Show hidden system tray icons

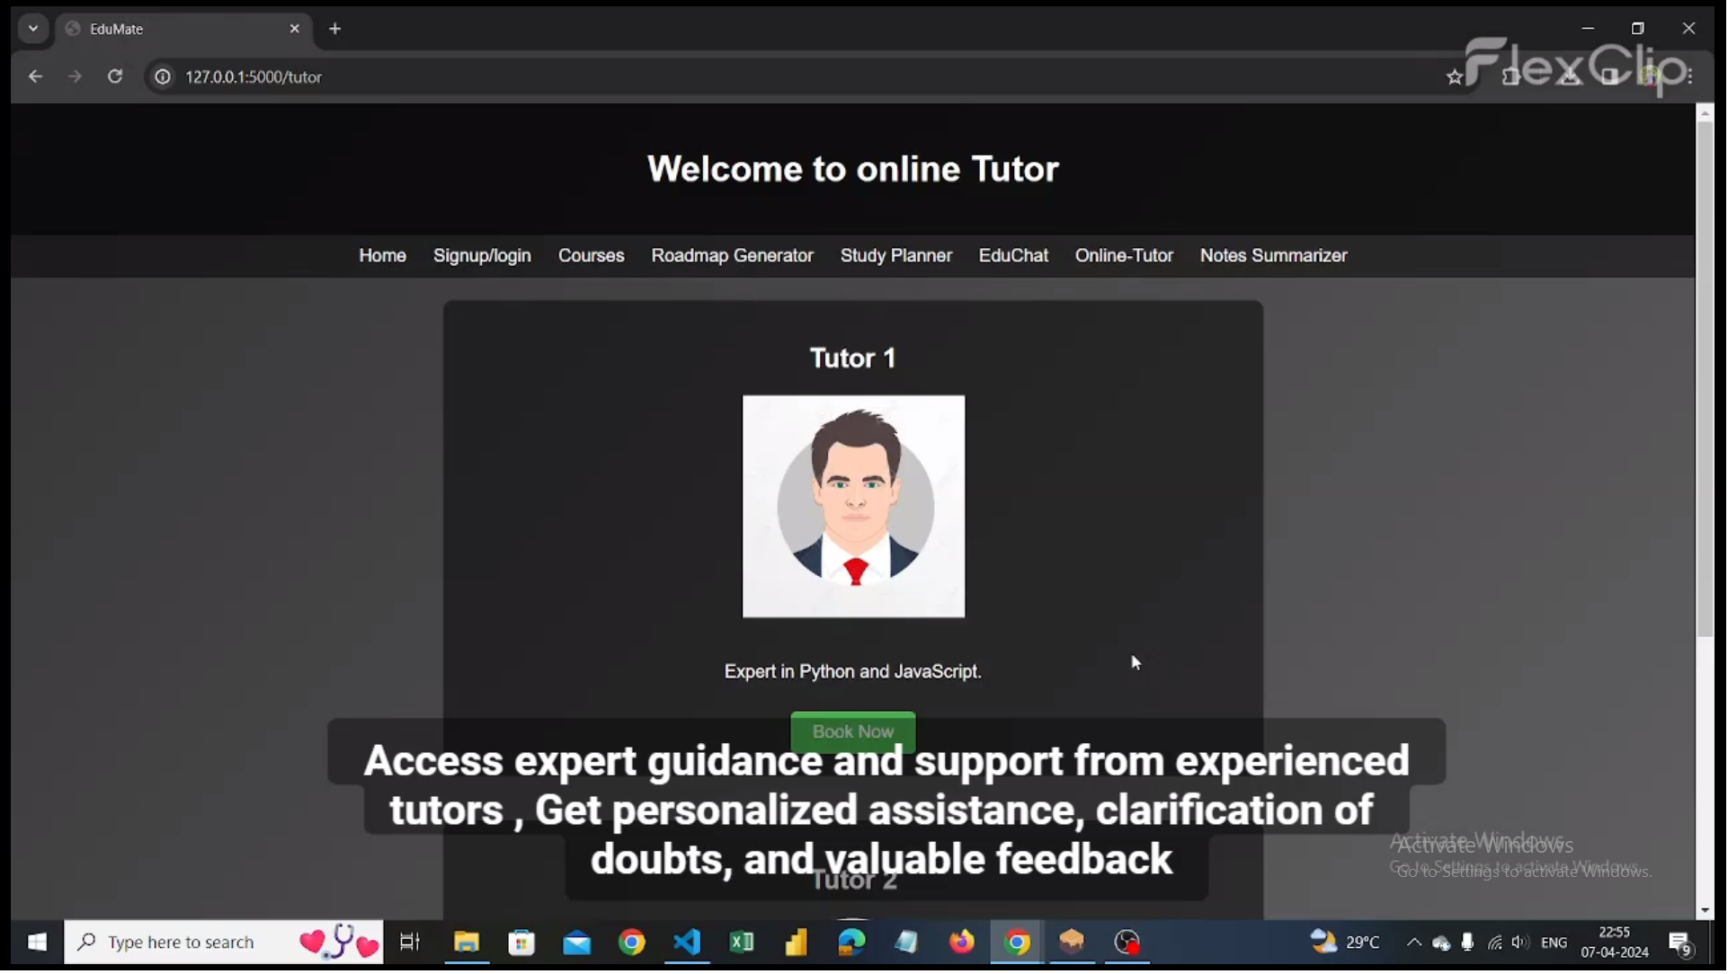pyautogui.click(x=1415, y=943)
